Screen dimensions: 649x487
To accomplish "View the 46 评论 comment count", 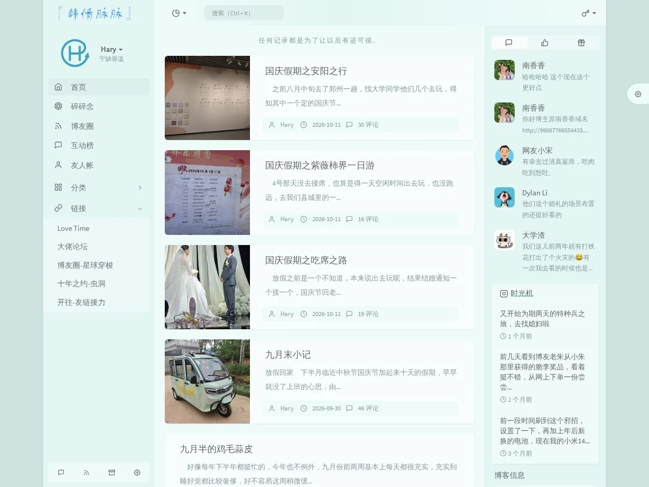I will [368, 408].
